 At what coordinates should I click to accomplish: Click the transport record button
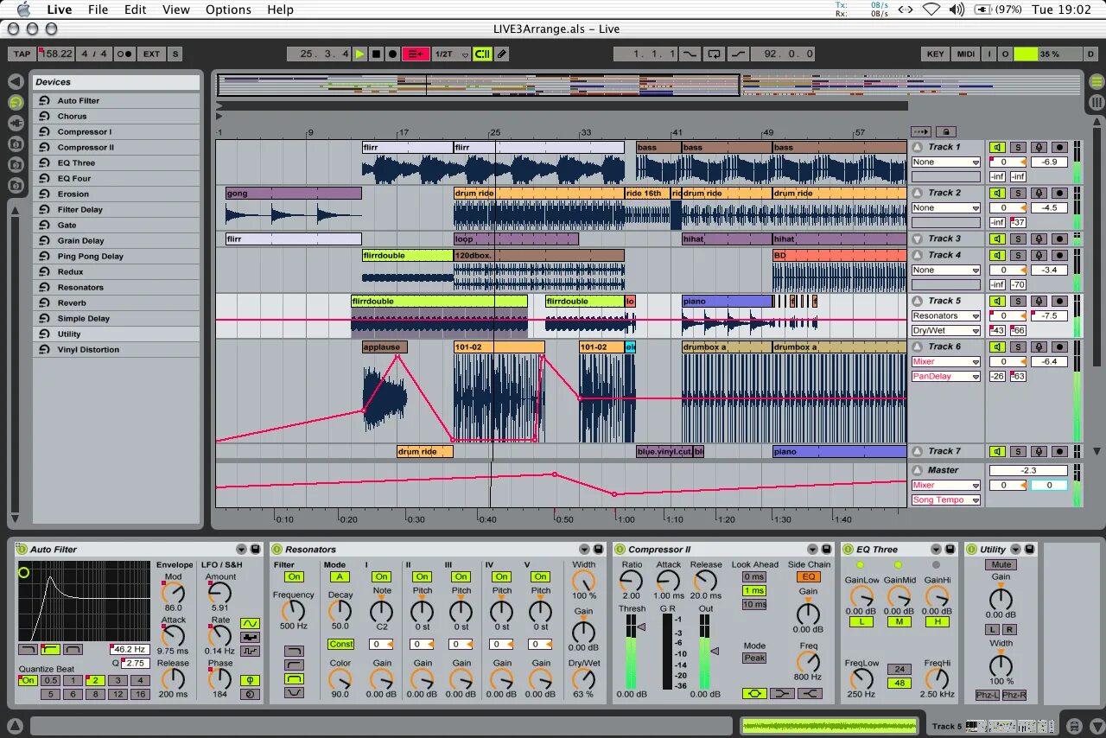(392, 54)
